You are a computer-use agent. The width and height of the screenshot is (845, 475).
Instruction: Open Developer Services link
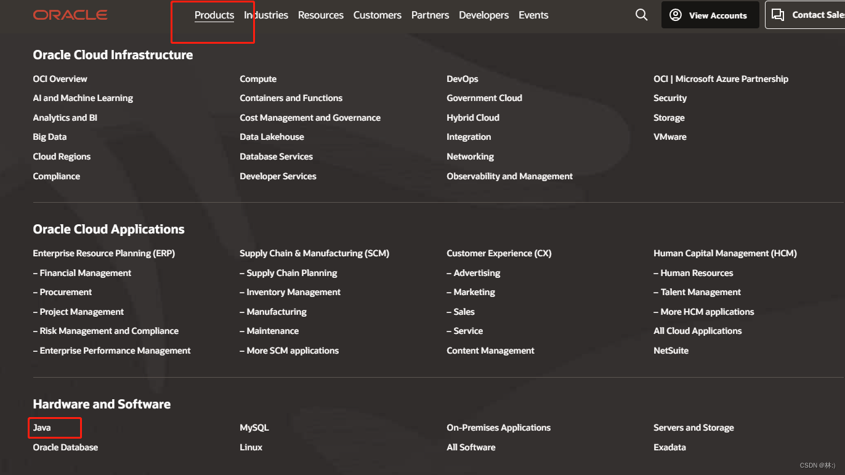tap(278, 176)
